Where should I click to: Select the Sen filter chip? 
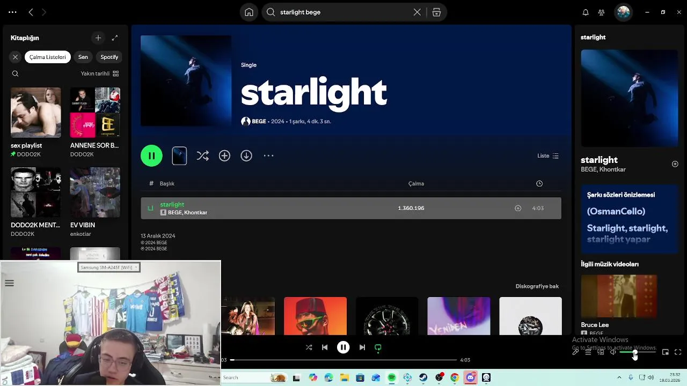point(83,57)
